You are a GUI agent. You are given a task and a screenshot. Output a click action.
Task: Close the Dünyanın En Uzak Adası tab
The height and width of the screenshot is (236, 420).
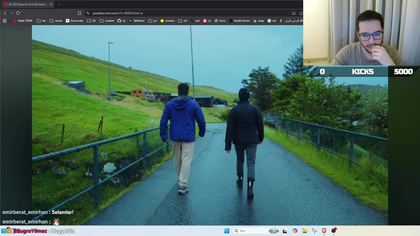coord(51,4)
